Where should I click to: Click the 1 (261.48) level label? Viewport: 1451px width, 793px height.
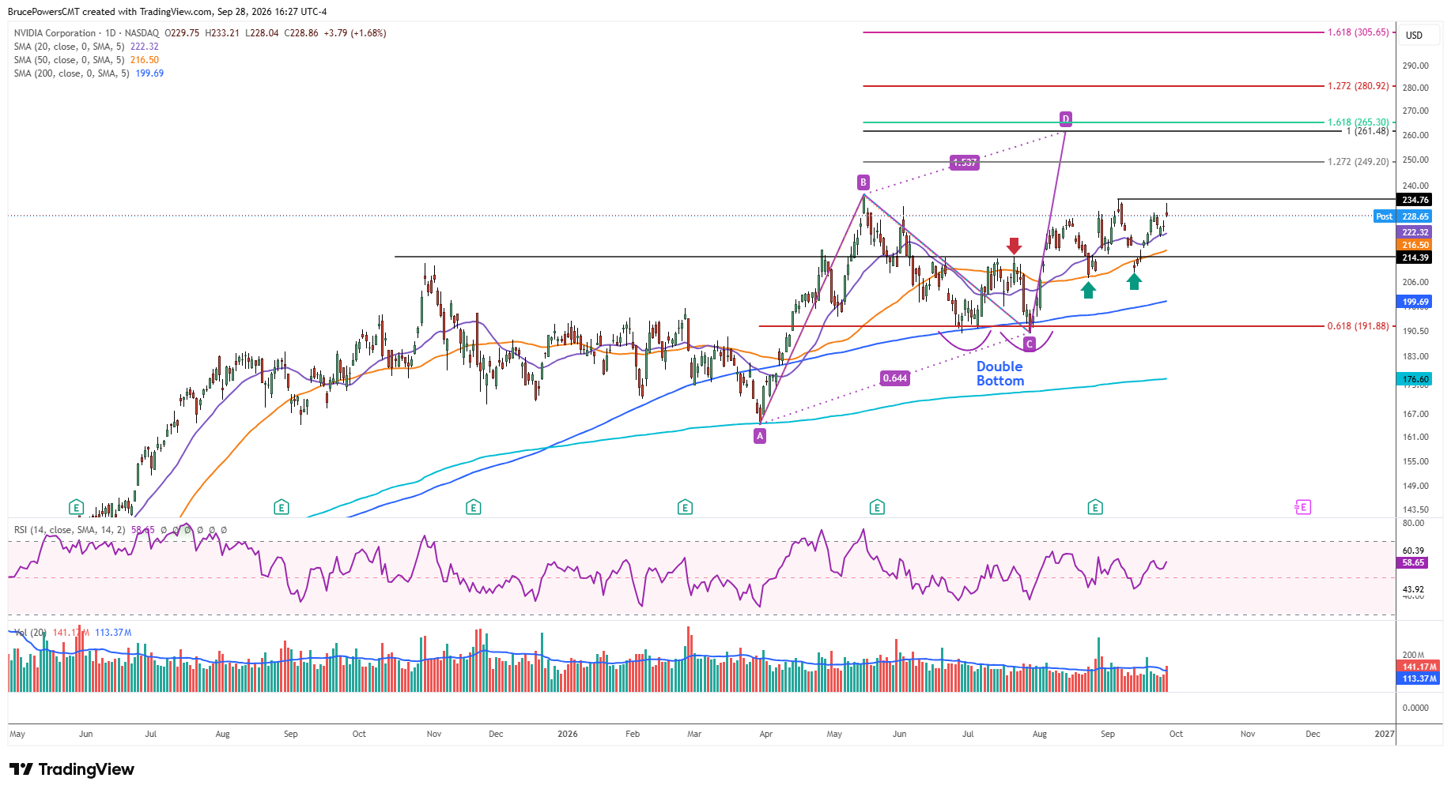coord(1367,131)
